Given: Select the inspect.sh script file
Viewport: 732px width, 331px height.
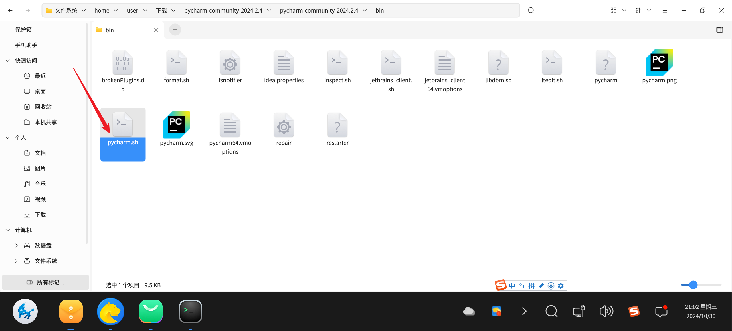Looking at the screenshot, I should pyautogui.click(x=337, y=67).
